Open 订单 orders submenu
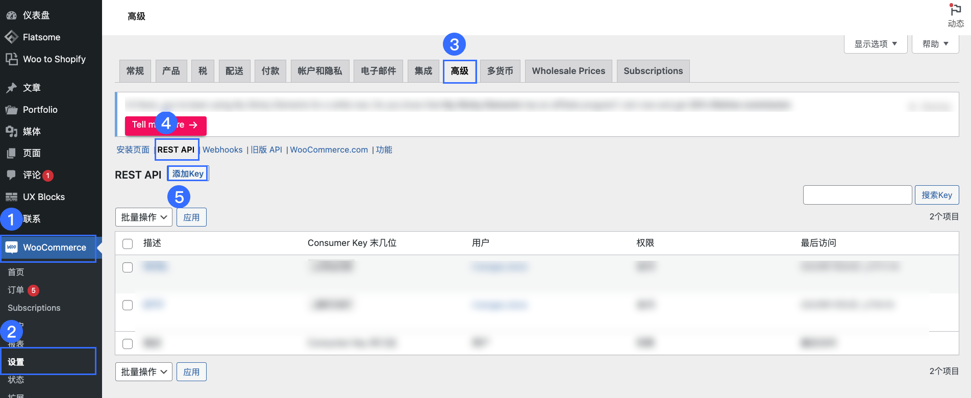This screenshot has width=971, height=398. point(16,290)
